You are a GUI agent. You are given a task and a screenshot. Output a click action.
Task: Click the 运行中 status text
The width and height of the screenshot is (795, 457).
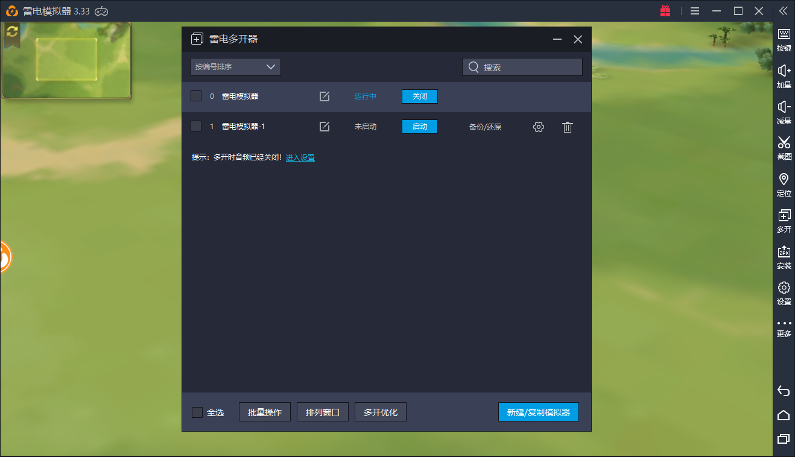click(x=366, y=96)
